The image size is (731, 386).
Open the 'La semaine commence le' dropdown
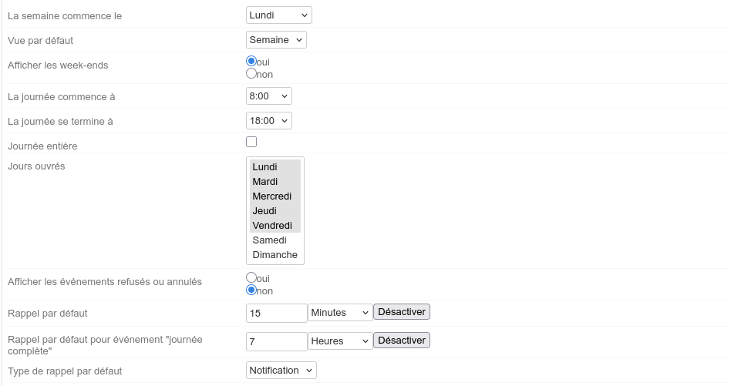279,15
